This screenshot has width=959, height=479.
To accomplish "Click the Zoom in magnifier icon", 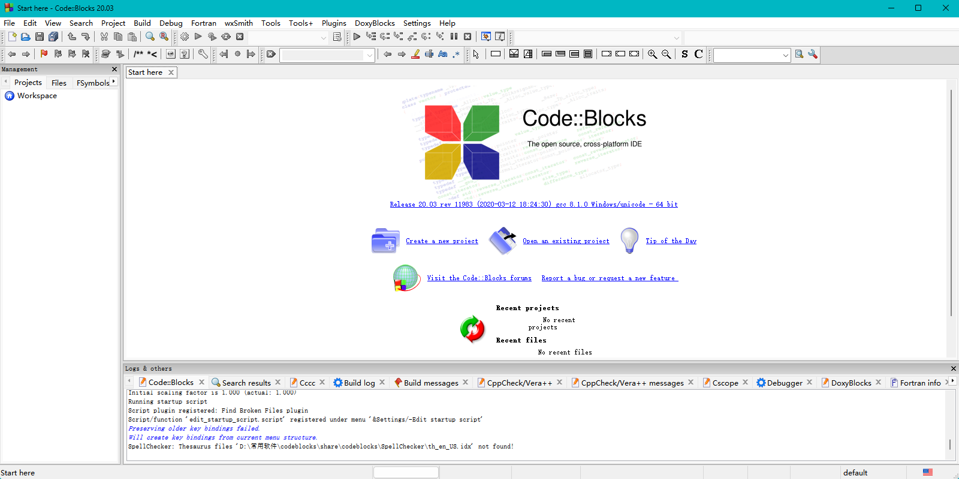I will (x=652, y=54).
